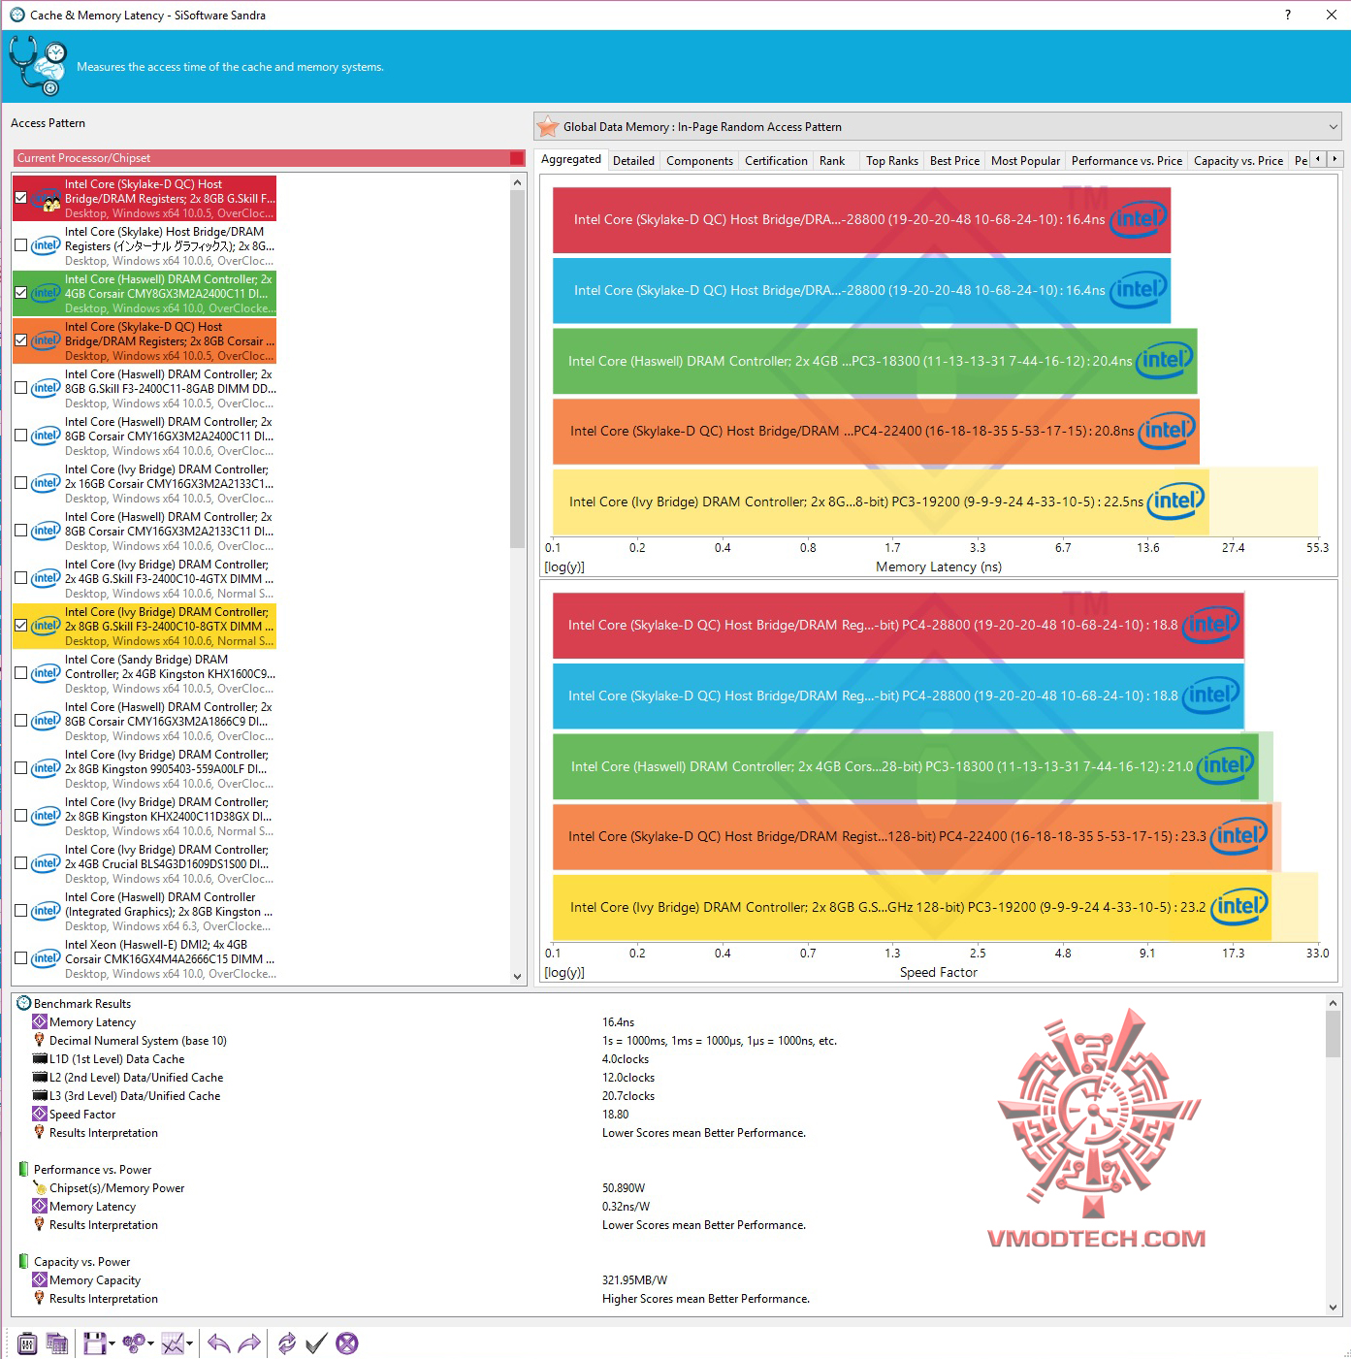
Task: Open the dropdown arrow next to chart icon
Action: point(189,1344)
